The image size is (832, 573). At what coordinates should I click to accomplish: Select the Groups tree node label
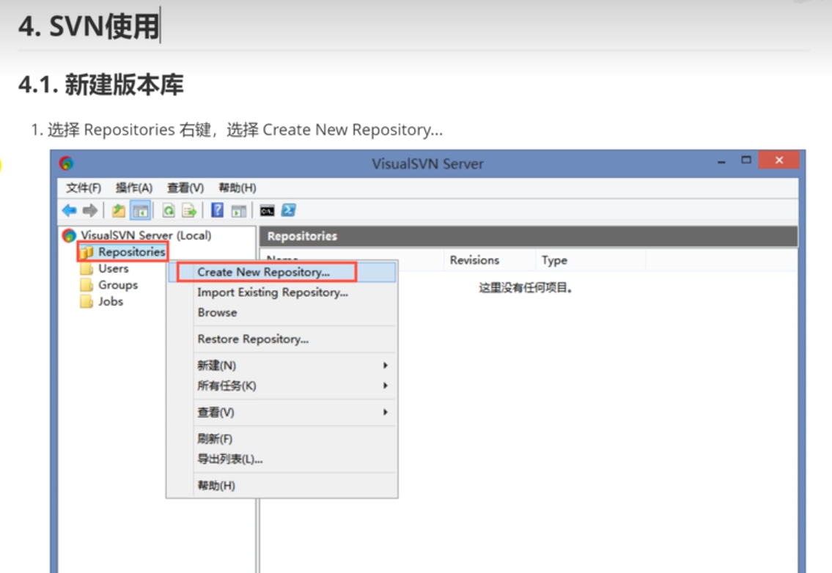[118, 285]
